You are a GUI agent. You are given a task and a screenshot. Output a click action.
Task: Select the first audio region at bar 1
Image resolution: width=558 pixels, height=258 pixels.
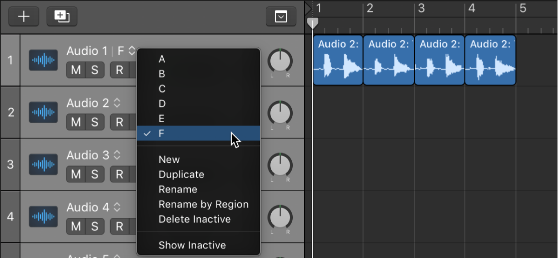[338, 60]
